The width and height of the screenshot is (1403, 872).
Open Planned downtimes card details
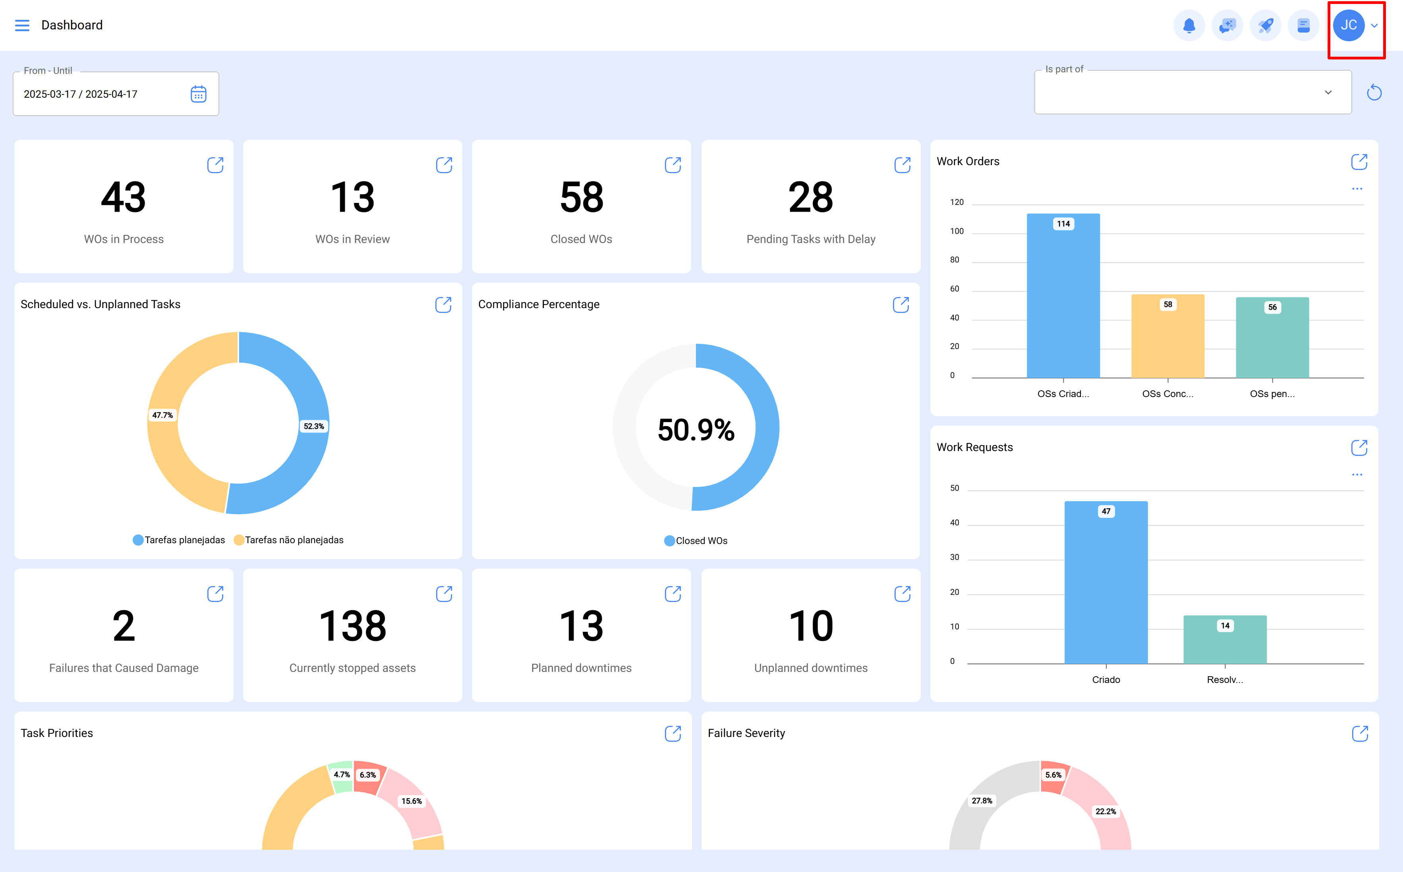pos(673,593)
